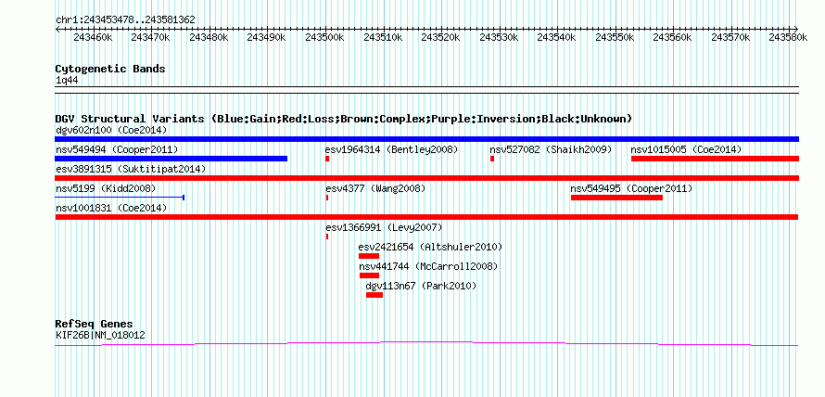
Task: Click the RefSeq Genes track heading
Action: point(95,324)
